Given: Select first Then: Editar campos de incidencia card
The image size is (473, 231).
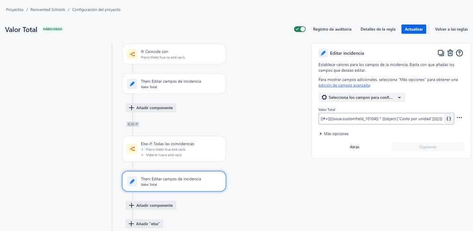Looking at the screenshot, I should coord(174,84).
